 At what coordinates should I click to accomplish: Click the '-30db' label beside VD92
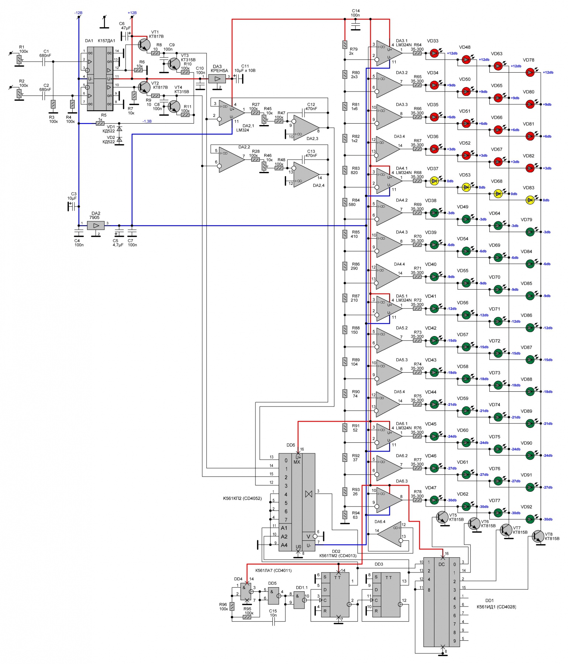tap(548, 519)
